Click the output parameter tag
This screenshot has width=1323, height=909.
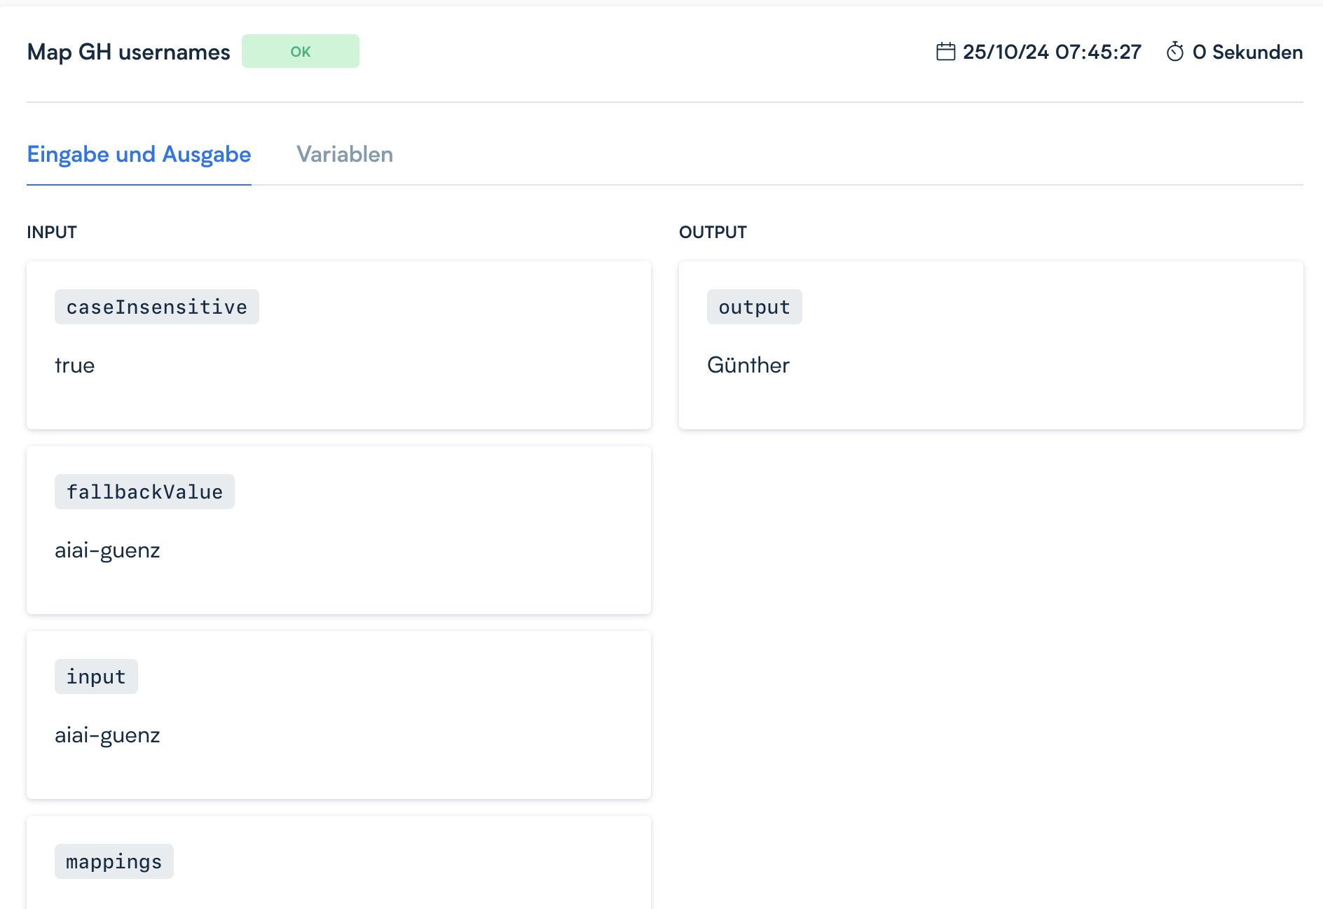click(754, 307)
